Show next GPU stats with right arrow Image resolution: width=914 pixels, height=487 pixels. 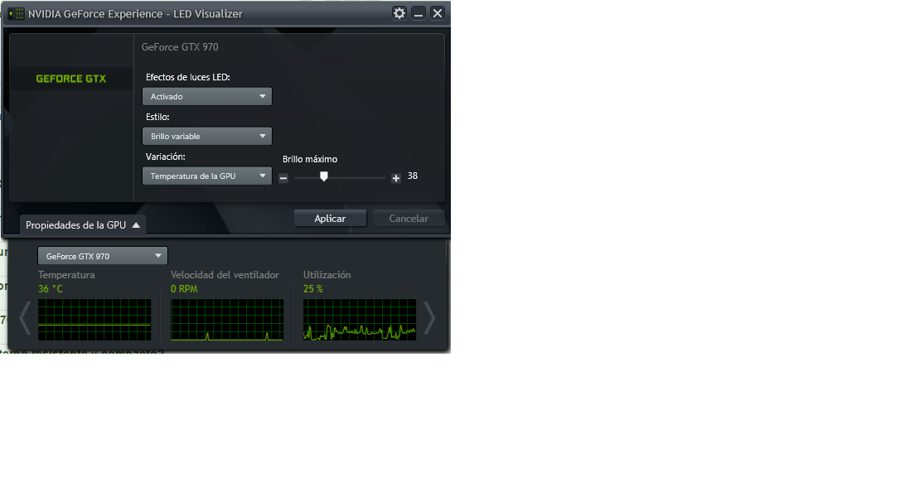click(x=429, y=318)
